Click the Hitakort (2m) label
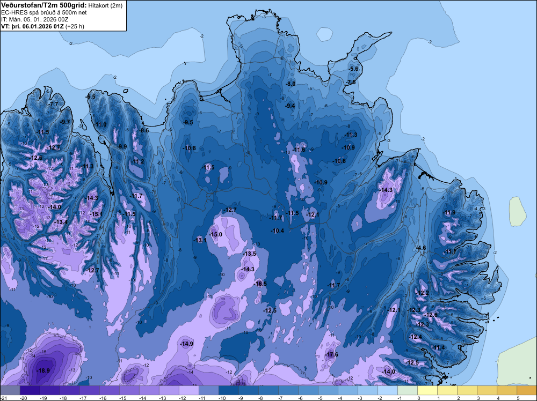The width and height of the screenshot is (537, 401). [105, 5]
